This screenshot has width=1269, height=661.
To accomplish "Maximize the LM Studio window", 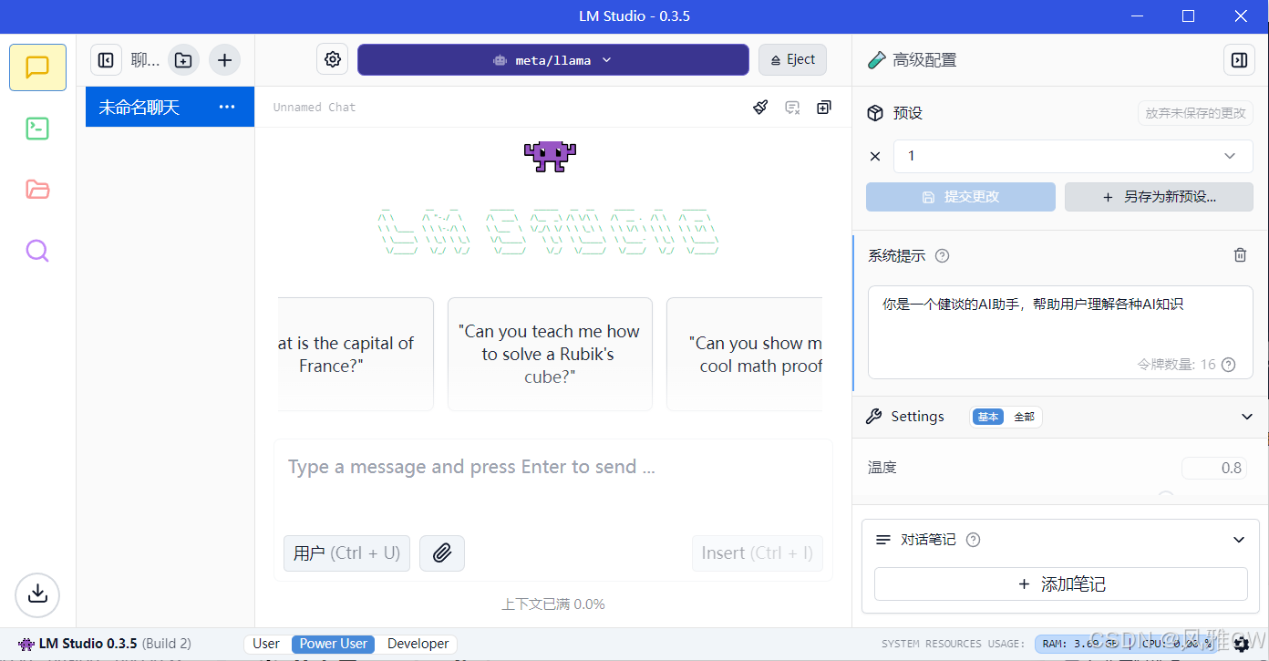I will pyautogui.click(x=1188, y=16).
